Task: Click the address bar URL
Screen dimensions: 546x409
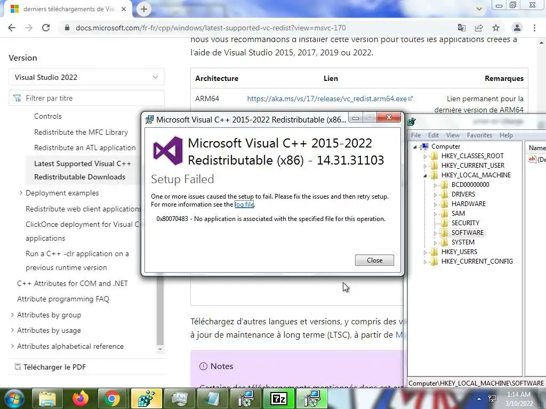Action: 211,28
